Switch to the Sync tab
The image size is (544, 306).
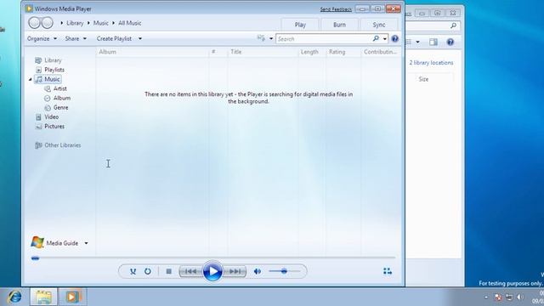coord(379,25)
